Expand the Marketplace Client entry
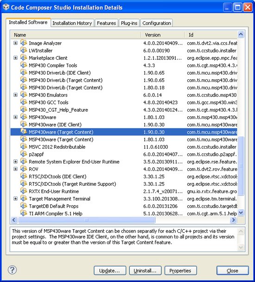The image size is (255, 282). pyautogui.click(x=16, y=58)
